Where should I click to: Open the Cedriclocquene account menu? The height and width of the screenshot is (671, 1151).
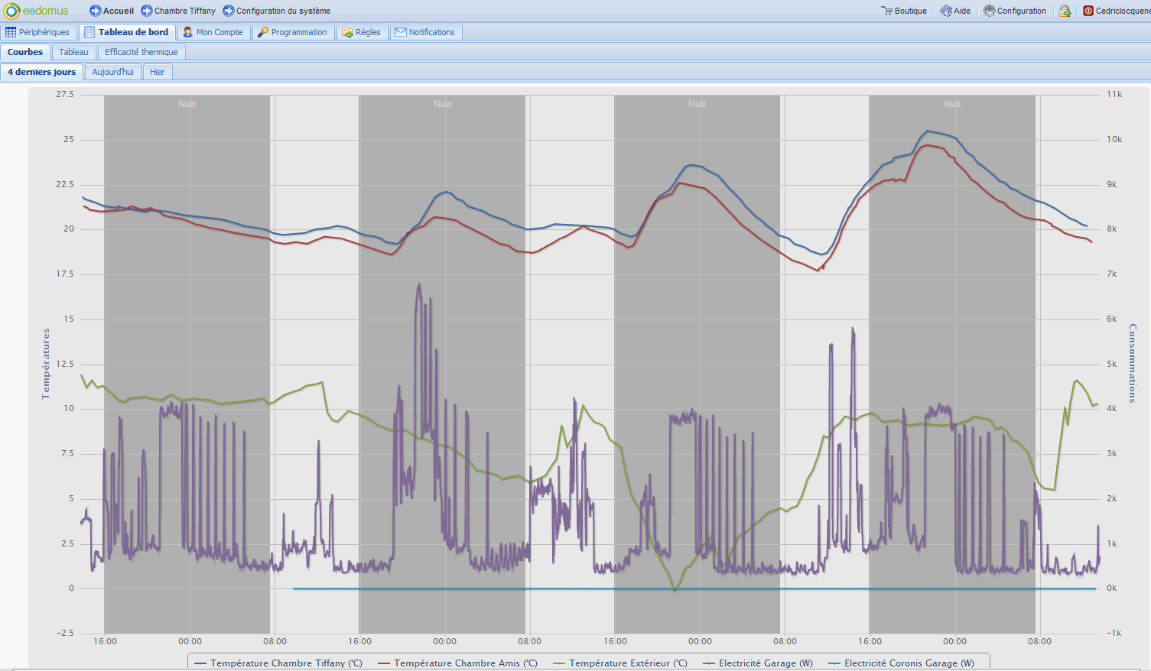coord(1123,11)
